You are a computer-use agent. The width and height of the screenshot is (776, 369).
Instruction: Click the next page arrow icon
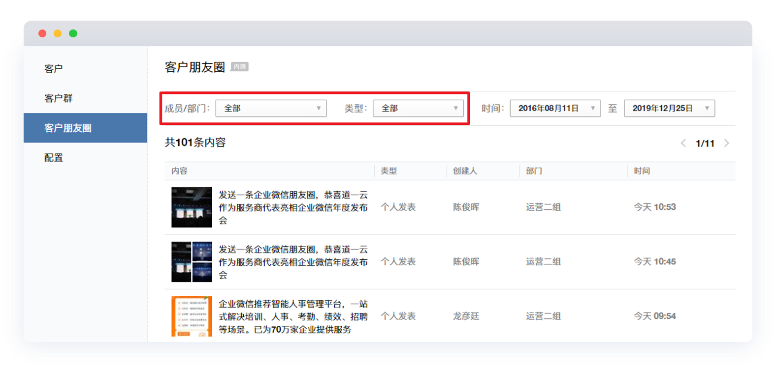[x=727, y=143]
